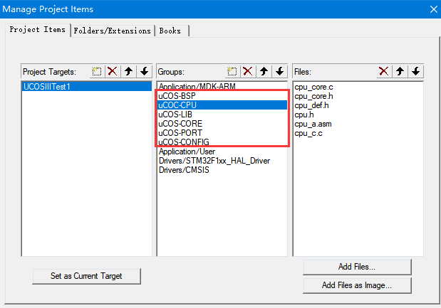
Task: Select the Drivers/CMSIS group
Action: (x=222, y=170)
